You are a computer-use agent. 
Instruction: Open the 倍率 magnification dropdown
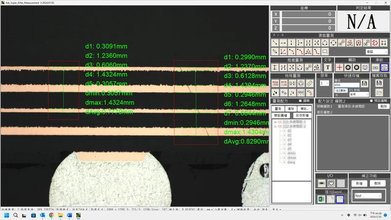324,84
